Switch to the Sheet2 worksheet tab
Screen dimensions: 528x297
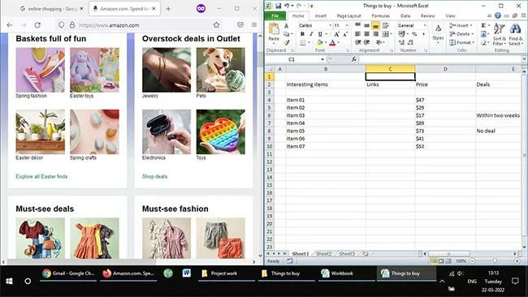323,254
